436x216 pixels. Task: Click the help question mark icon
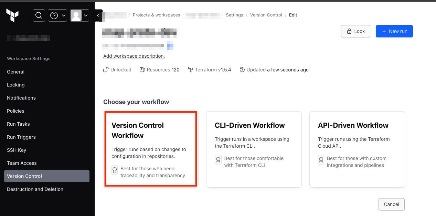pos(55,15)
